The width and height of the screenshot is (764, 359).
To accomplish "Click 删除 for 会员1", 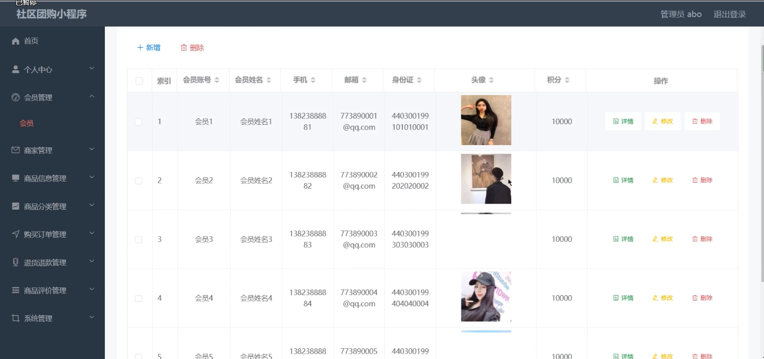I will [x=702, y=121].
